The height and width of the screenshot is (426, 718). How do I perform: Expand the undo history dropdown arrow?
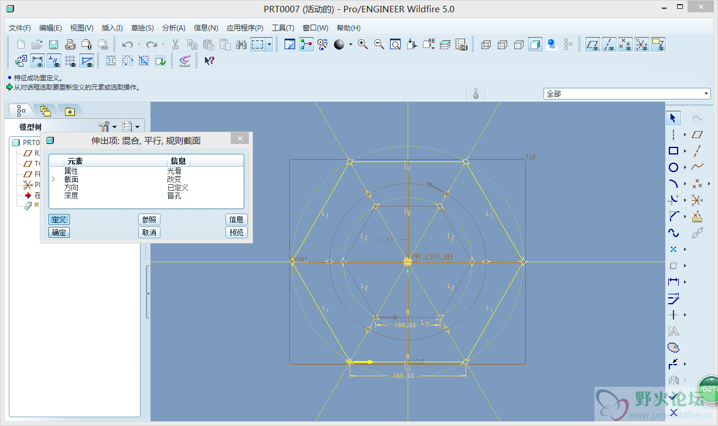(x=139, y=44)
